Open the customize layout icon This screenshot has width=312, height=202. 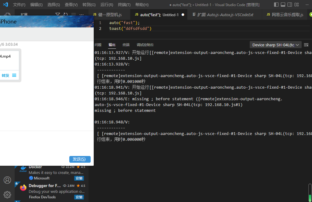tap(296, 5)
